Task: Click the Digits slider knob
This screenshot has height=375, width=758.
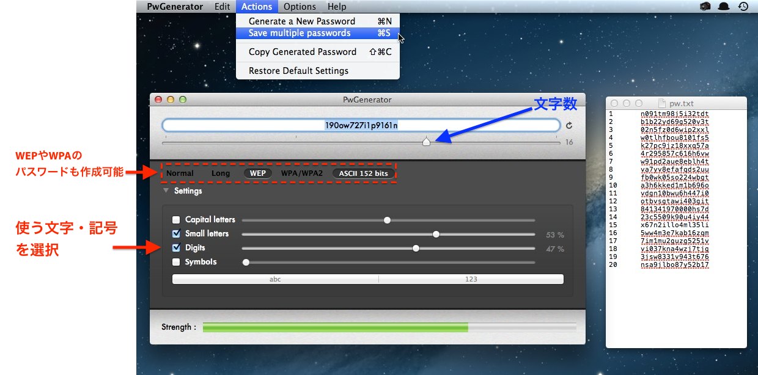Action: pos(416,248)
